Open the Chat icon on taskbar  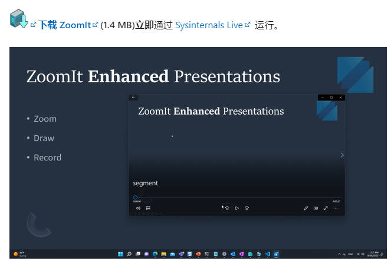[147, 254]
